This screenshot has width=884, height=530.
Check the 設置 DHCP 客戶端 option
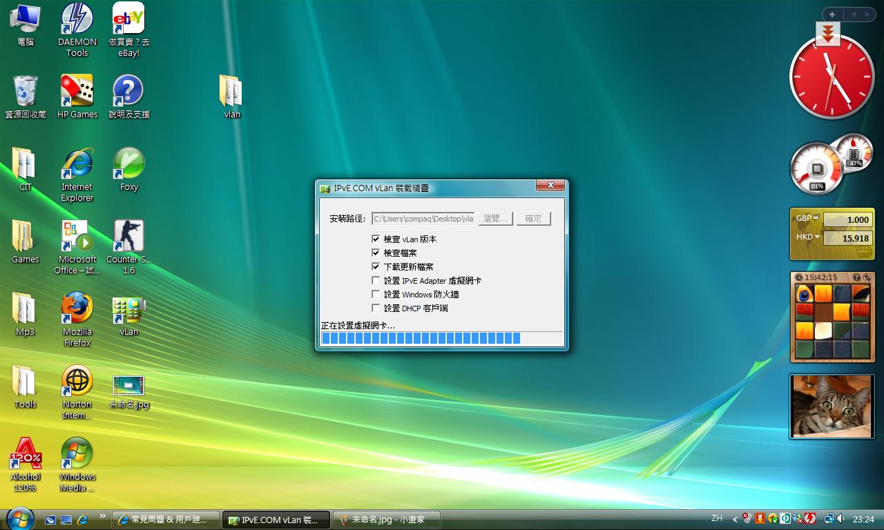click(376, 308)
